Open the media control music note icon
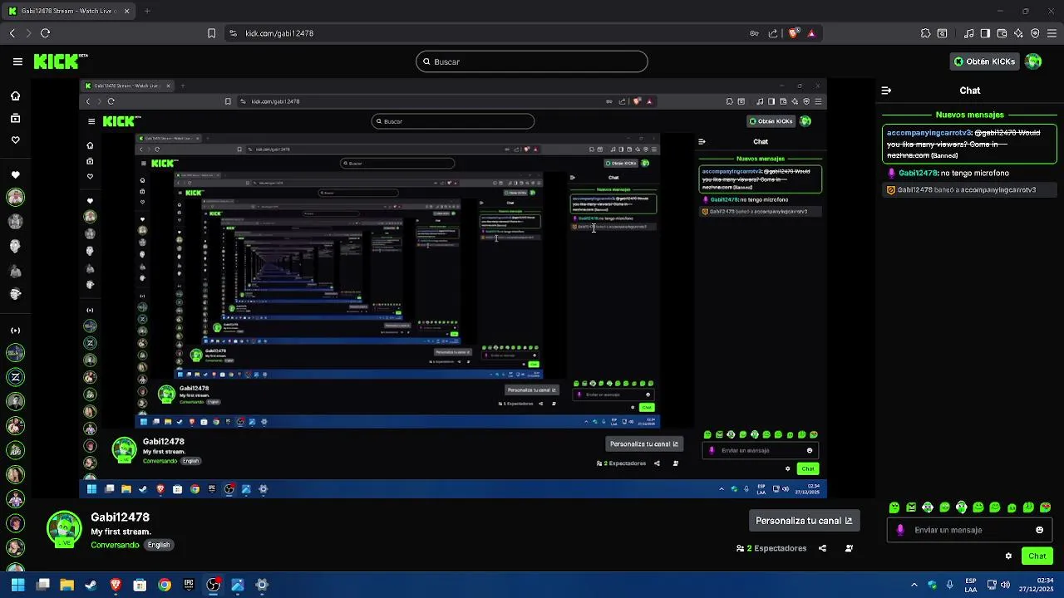This screenshot has height=598, width=1064. pos(968,33)
